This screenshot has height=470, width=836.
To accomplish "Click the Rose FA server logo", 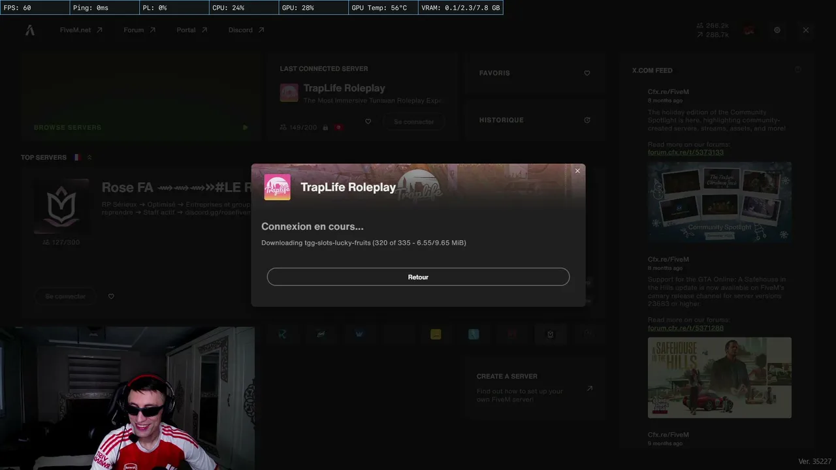I will pos(61,205).
